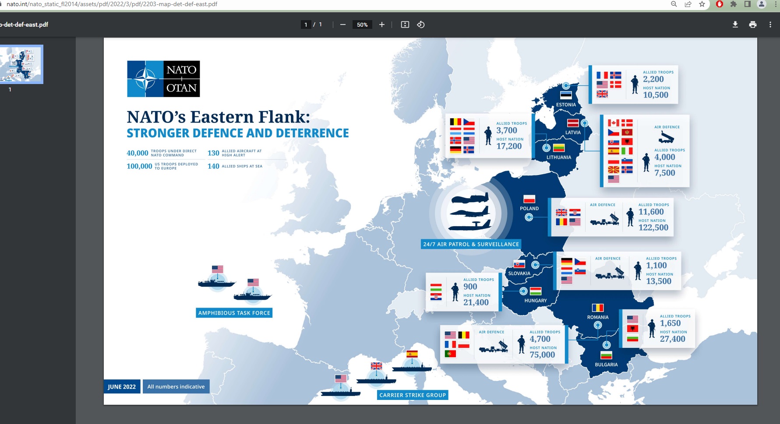
Task: Toggle the browser side panel icon
Action: click(748, 4)
